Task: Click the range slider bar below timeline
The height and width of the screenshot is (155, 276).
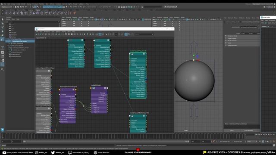Action: click(106, 141)
